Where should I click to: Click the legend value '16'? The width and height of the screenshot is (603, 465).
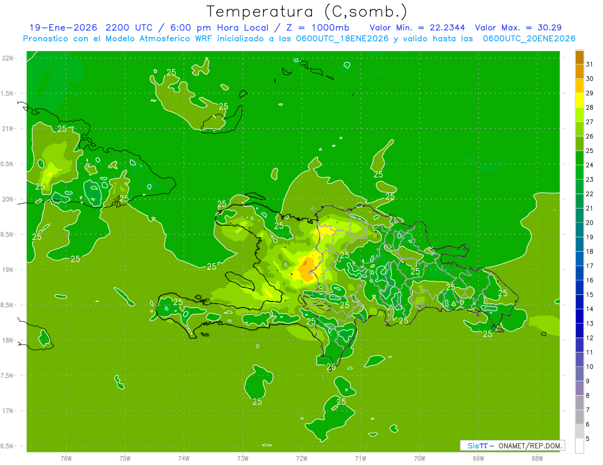589,280
